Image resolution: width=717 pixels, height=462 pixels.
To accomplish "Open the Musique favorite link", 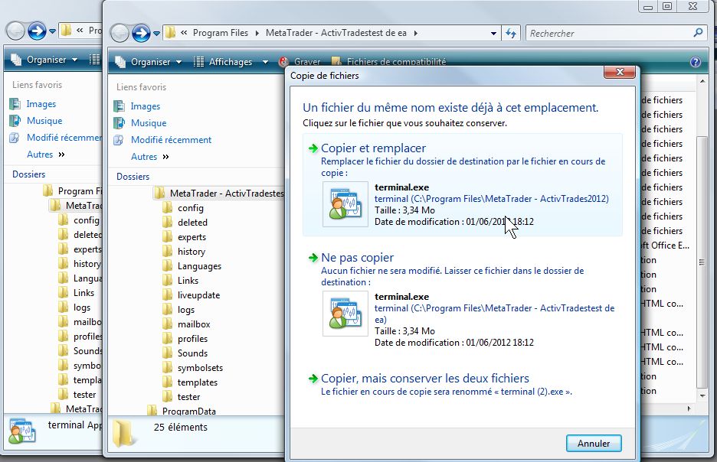I will click(x=149, y=123).
